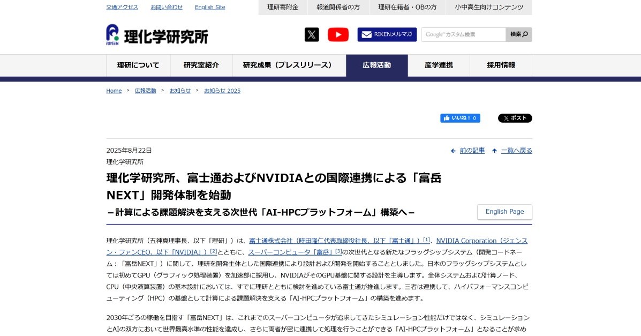
Task: Focus the Google custom search field
Action: pos(463,35)
